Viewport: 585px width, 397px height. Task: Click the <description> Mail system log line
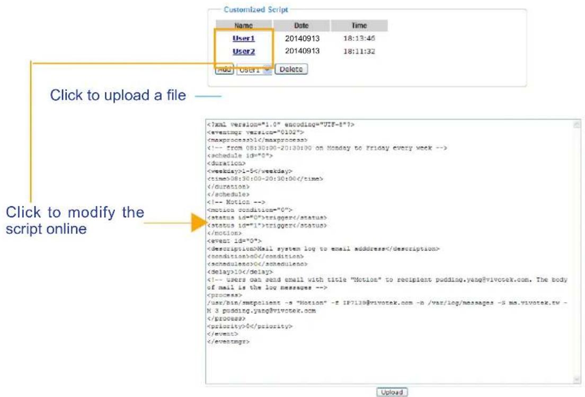323,249
